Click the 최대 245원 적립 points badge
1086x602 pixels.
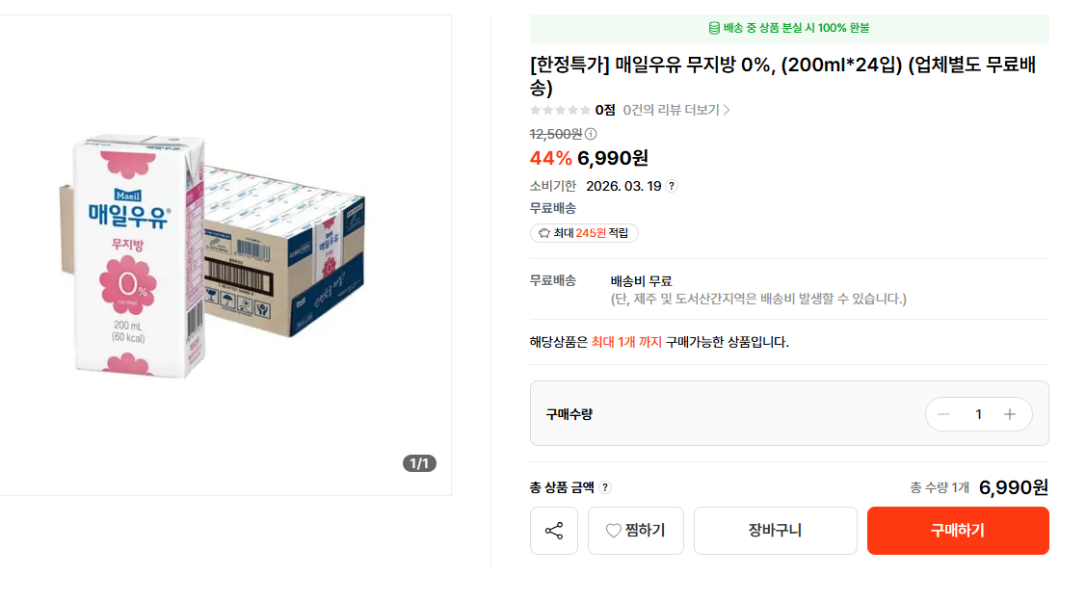[584, 233]
